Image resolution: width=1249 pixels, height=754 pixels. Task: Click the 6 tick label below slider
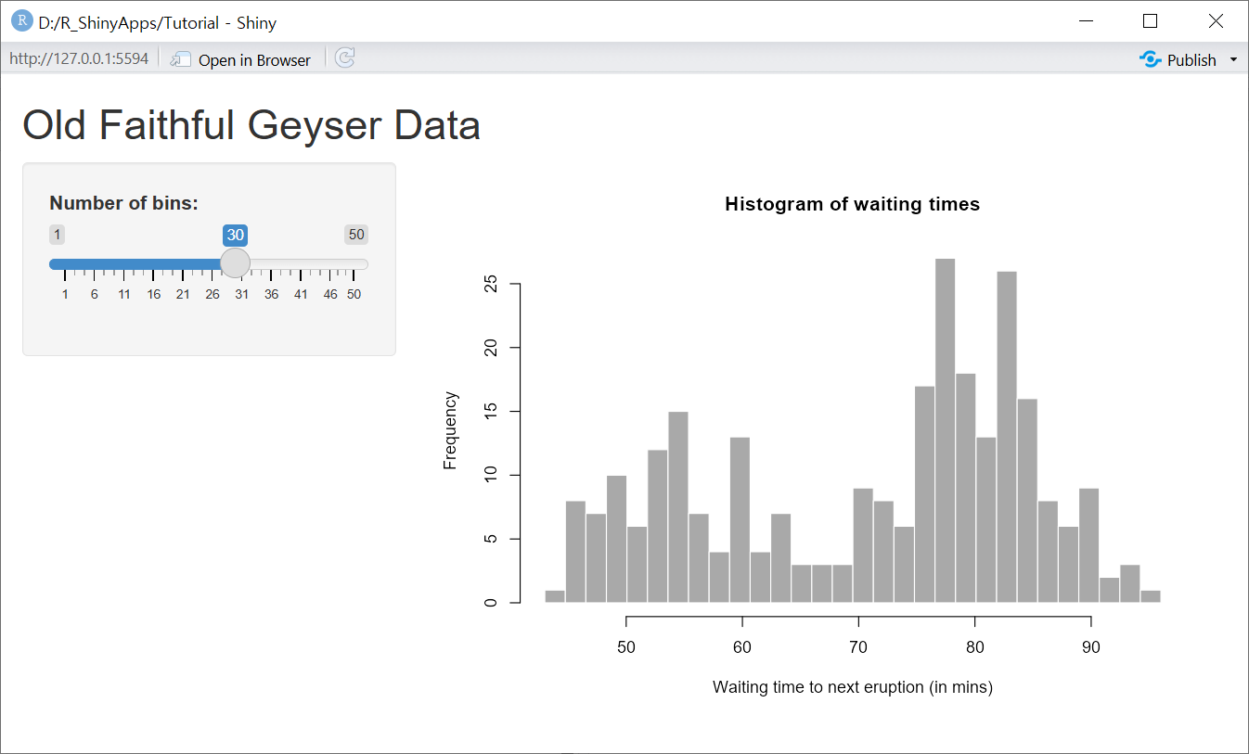pos(94,294)
